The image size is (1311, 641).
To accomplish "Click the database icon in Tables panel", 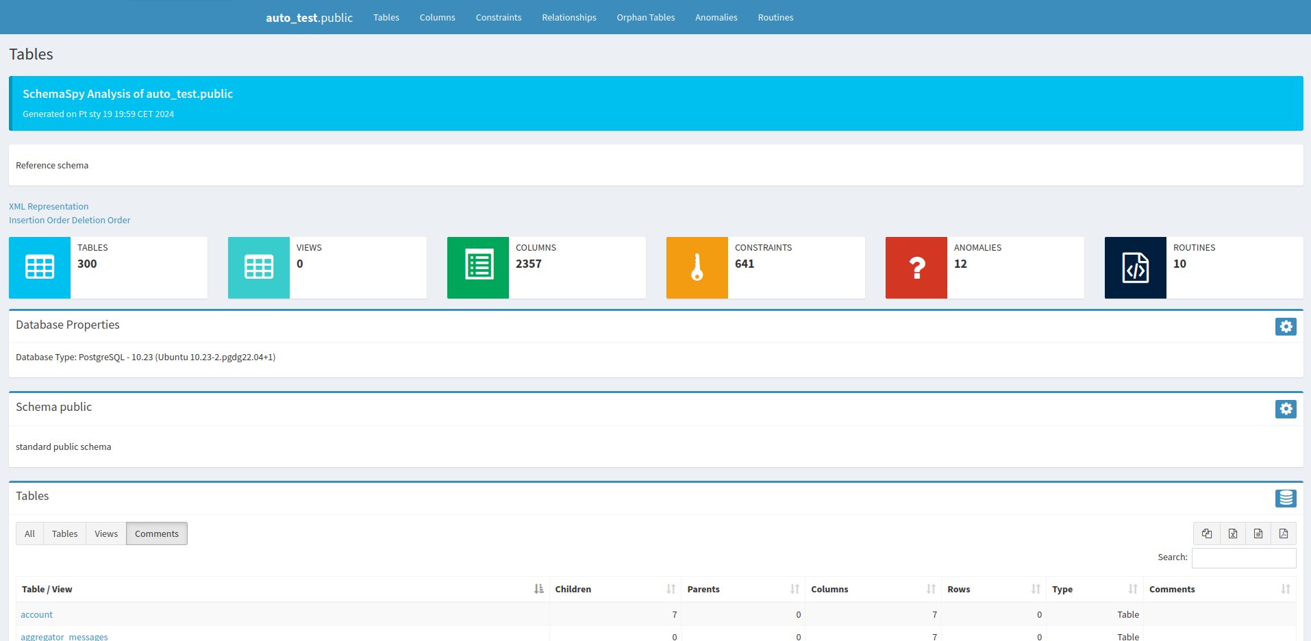I will pos(1286,498).
